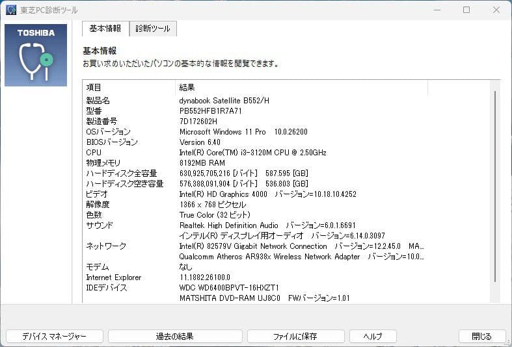Maximize the diagnostic tool window

pyautogui.click(x=466, y=10)
